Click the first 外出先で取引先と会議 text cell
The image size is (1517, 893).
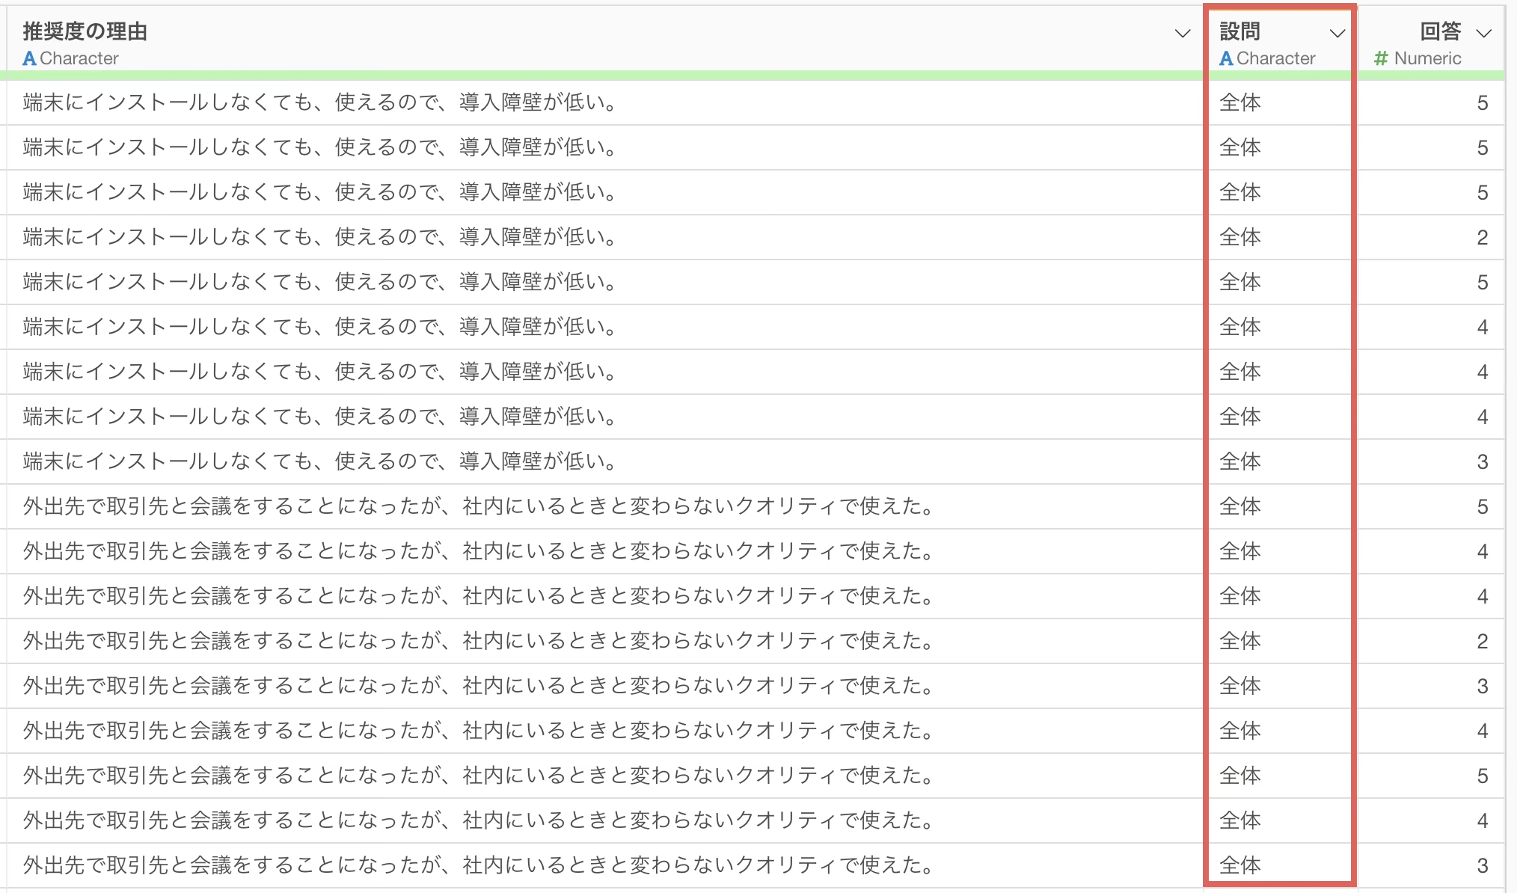(479, 506)
